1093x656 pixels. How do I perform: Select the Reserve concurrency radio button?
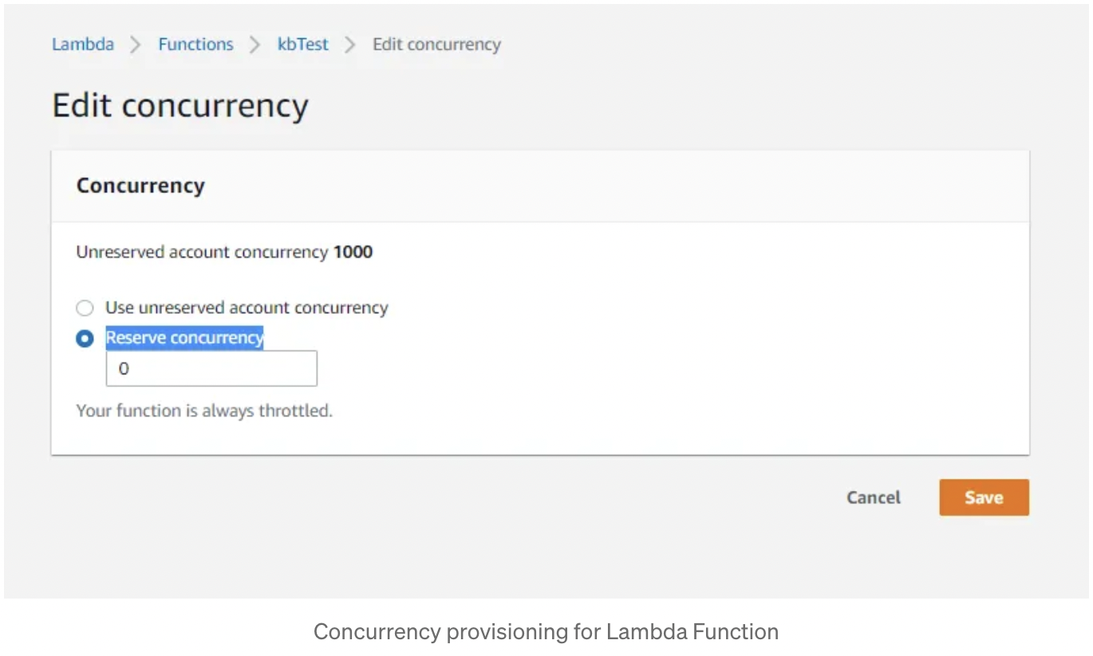click(85, 338)
